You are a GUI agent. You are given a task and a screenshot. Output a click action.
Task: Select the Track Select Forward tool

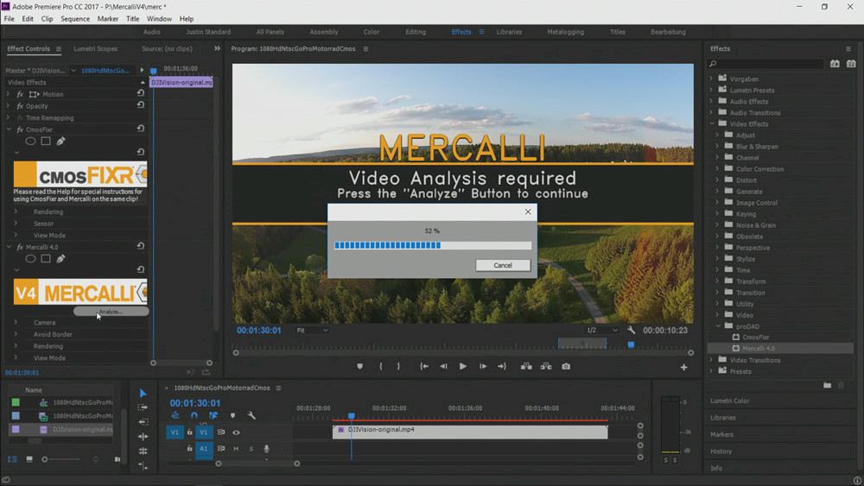tap(143, 407)
